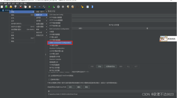This screenshot has width=177, height=98.
Task: Click the 浏览... Browse classpath button
Action: [x=71, y=87]
